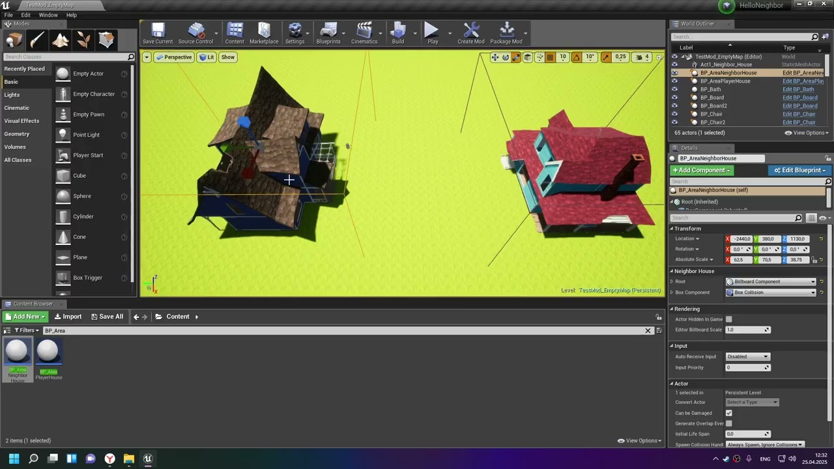Select the rotate gizmo tool in viewport
This screenshot has height=469, width=834.
[x=506, y=57]
